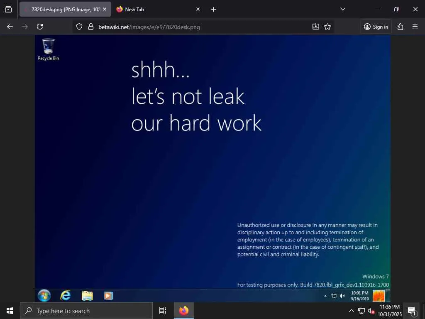Click the Sign in button
425x319 pixels.
click(x=376, y=27)
